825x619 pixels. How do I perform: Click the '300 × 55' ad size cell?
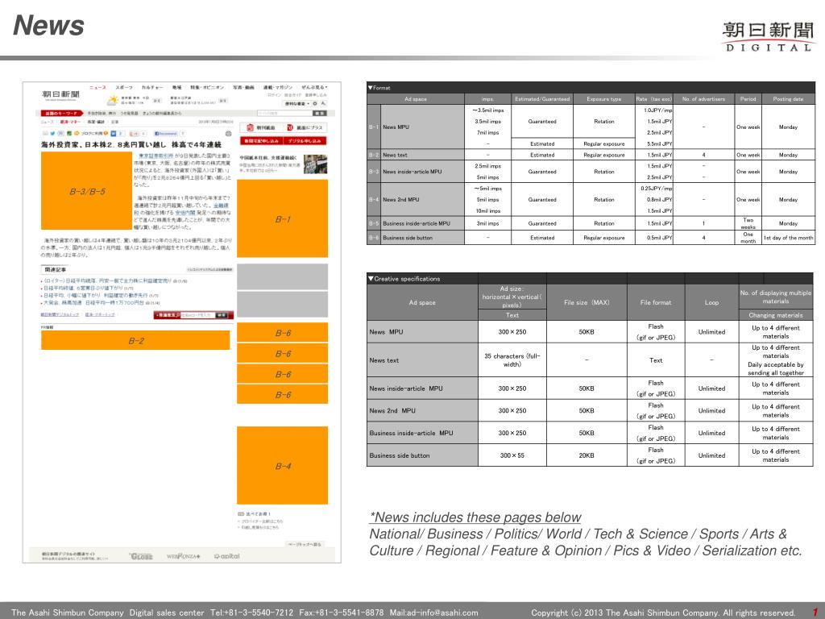click(x=512, y=455)
